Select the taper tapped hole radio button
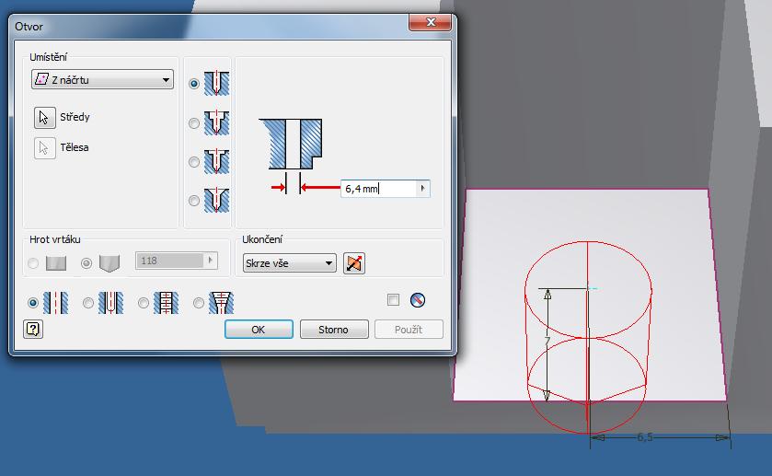 [199, 303]
